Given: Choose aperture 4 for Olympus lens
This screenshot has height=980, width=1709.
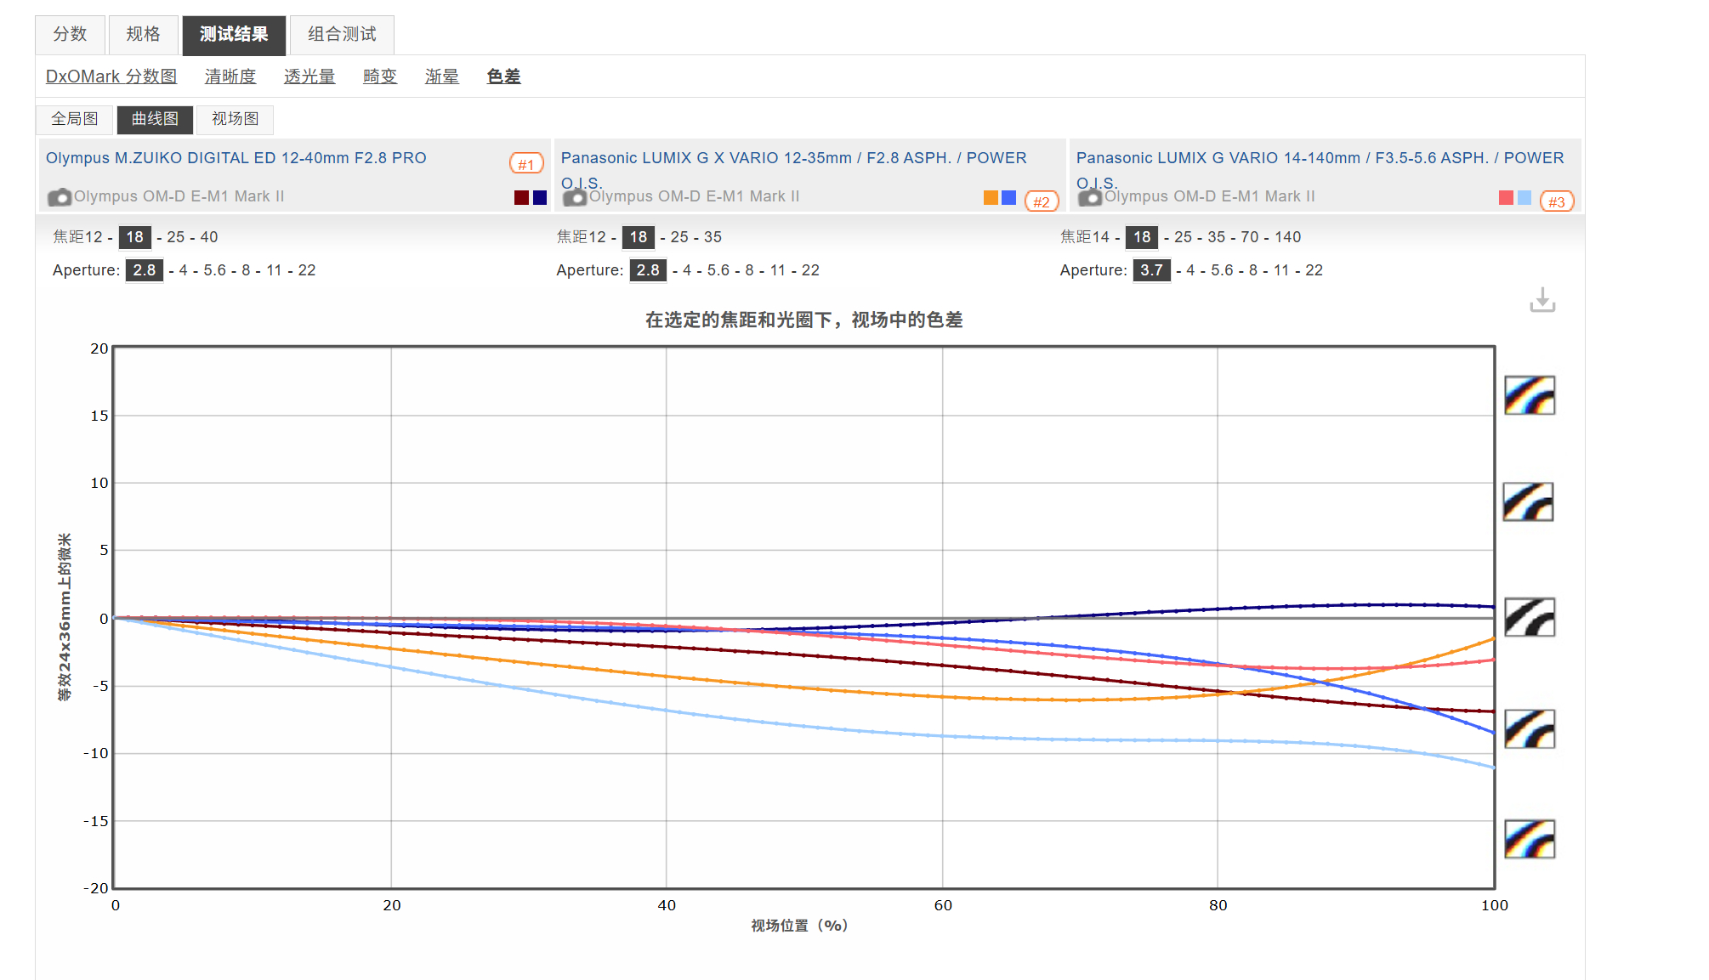Looking at the screenshot, I should (x=183, y=270).
